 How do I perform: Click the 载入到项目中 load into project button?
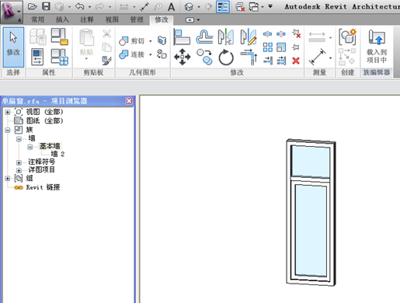377,47
